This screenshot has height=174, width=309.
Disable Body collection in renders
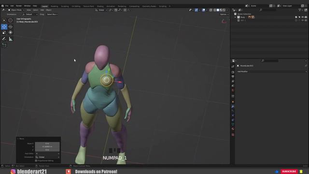tap(306, 17)
